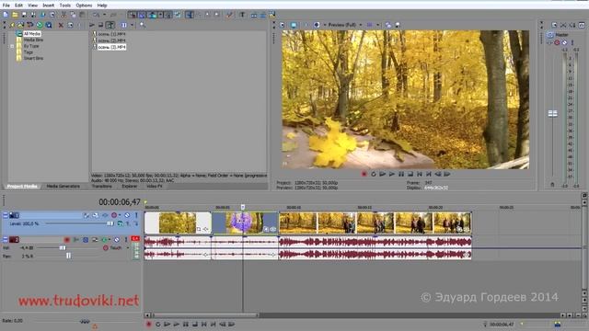Adjust the Master volume fader

552,113
